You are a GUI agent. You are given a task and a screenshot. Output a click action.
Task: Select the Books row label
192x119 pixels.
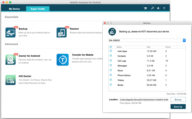pos(120,85)
